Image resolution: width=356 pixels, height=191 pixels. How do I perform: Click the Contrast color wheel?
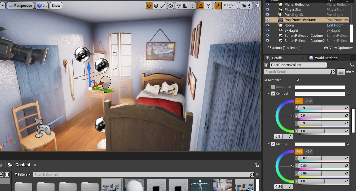pos(285,116)
